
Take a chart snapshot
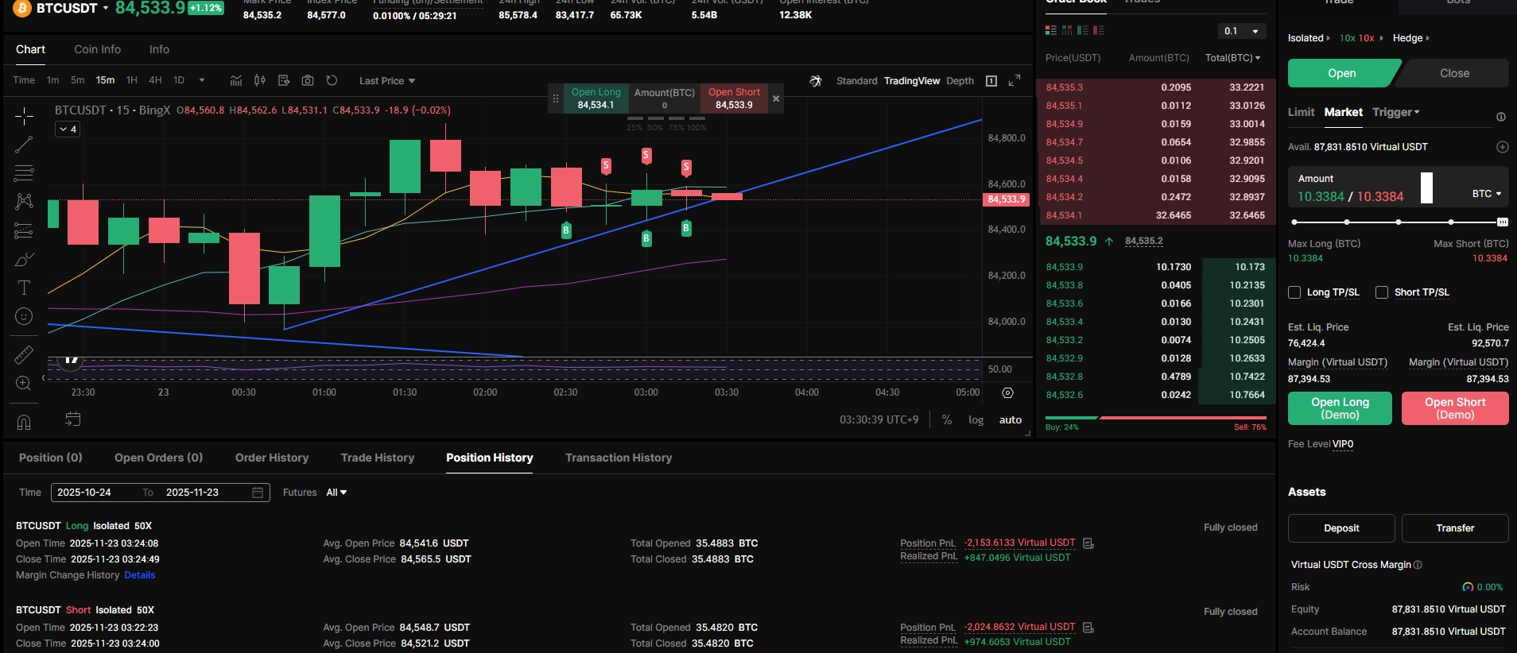308,80
